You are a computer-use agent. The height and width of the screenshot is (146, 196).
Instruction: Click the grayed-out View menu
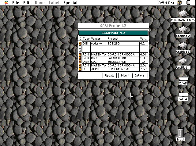pyautogui.click(x=40, y=3)
